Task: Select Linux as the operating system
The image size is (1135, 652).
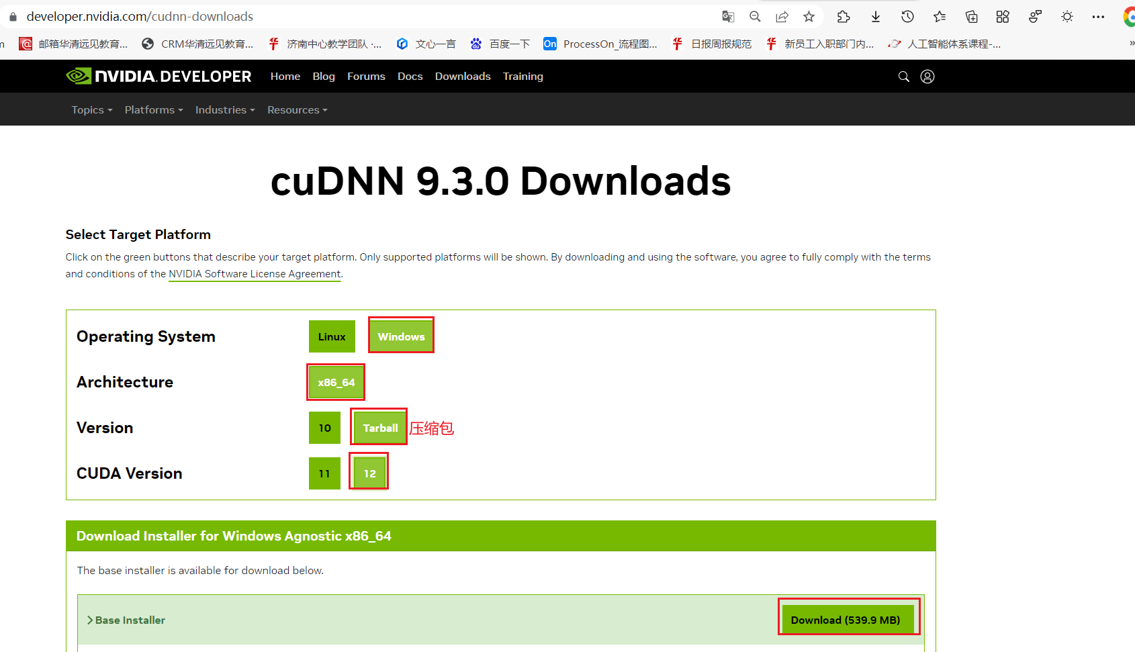Action: pos(332,336)
